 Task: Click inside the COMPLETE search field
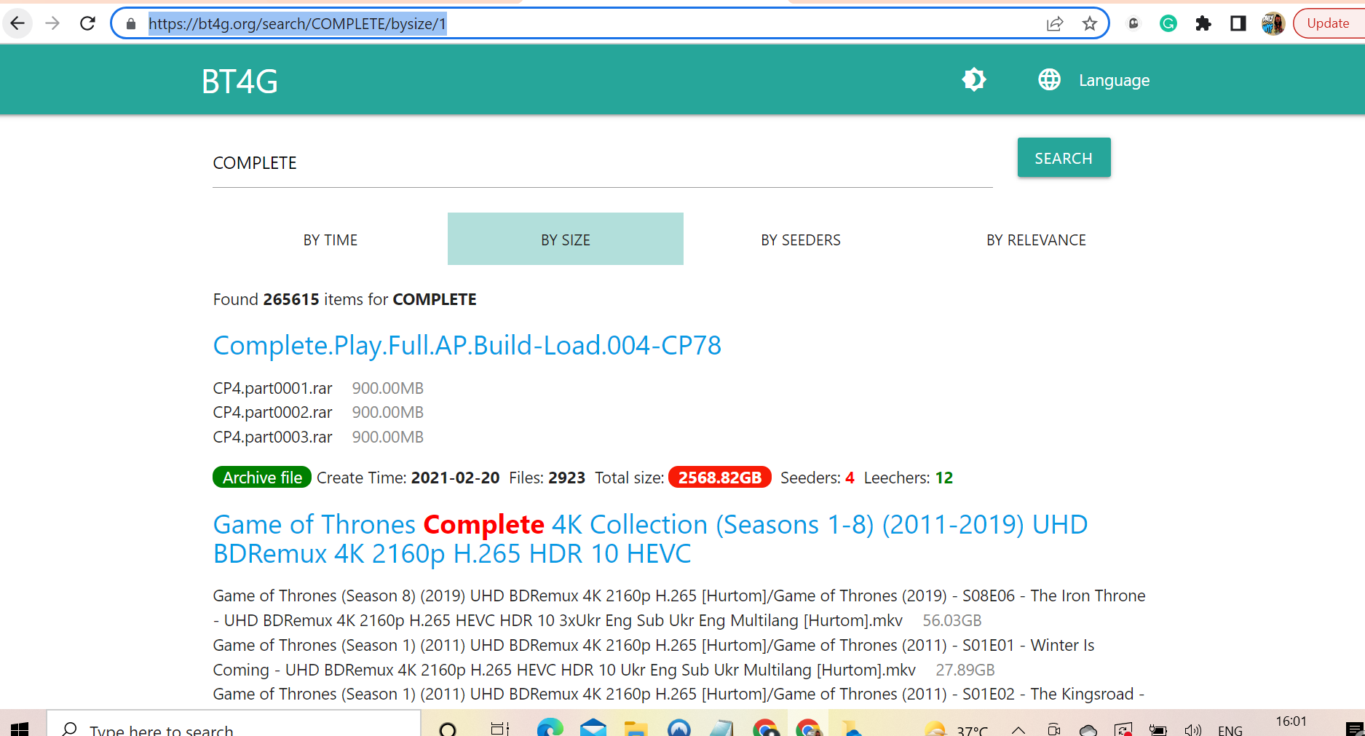click(510, 162)
